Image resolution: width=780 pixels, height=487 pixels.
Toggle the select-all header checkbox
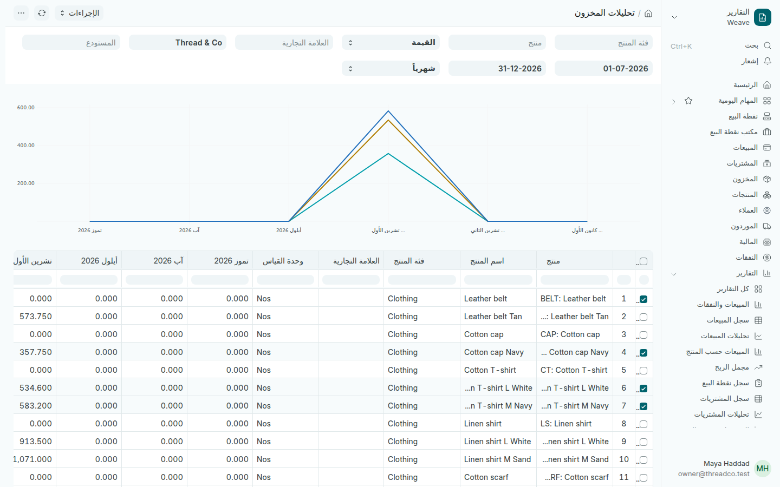tap(643, 261)
